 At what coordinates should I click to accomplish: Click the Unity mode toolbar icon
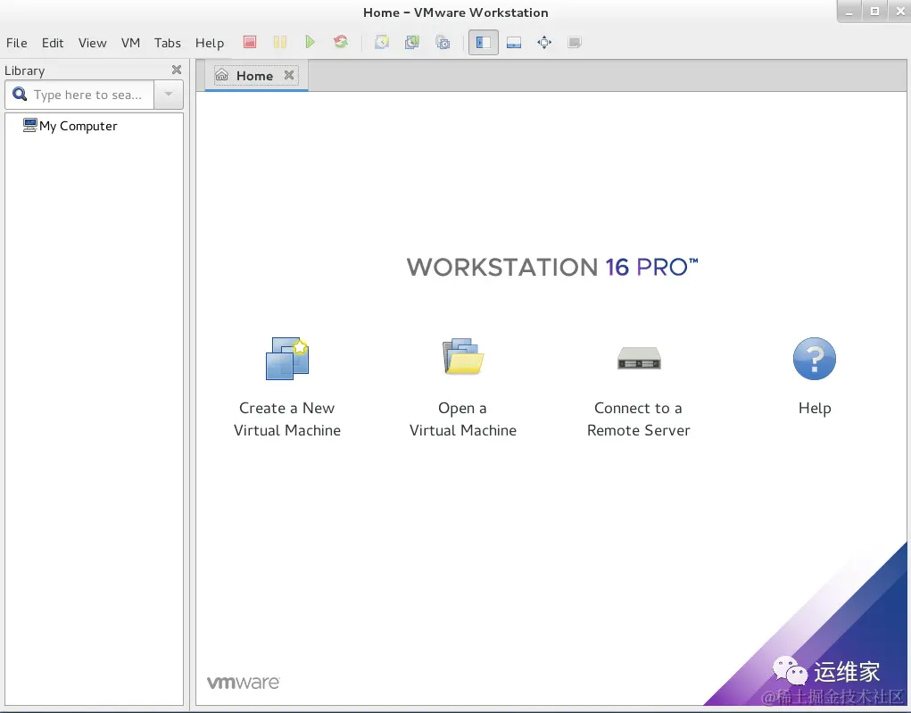pyautogui.click(x=575, y=42)
